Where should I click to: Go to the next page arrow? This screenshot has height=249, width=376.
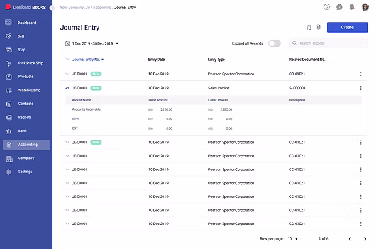coord(365,239)
